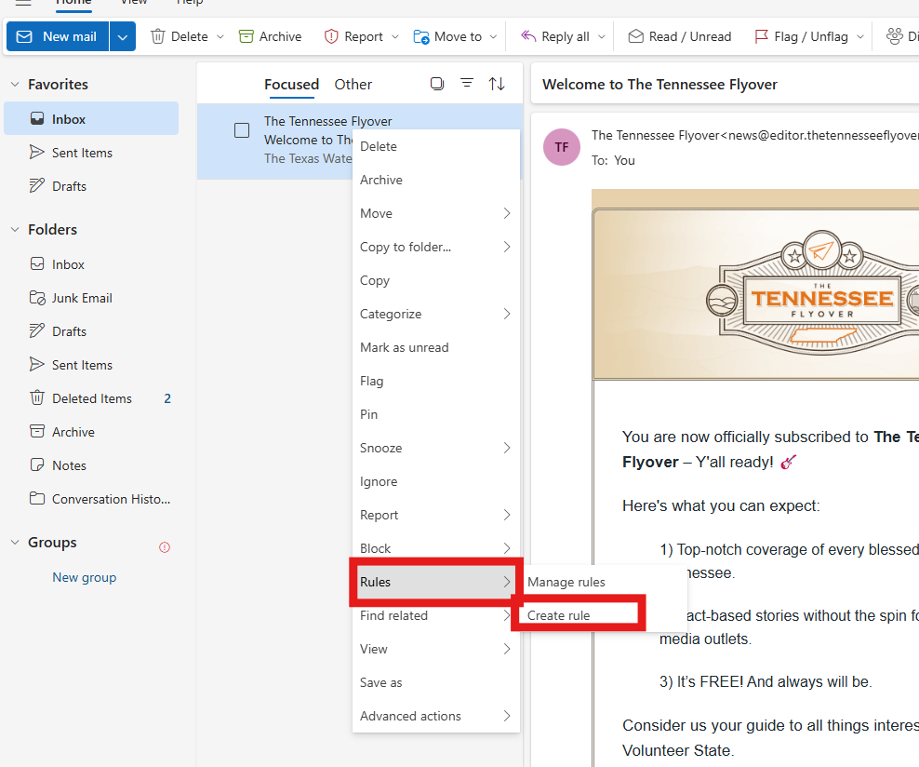Collapse the Groups section
Viewport: 919px width, 767px height.
tap(15, 543)
